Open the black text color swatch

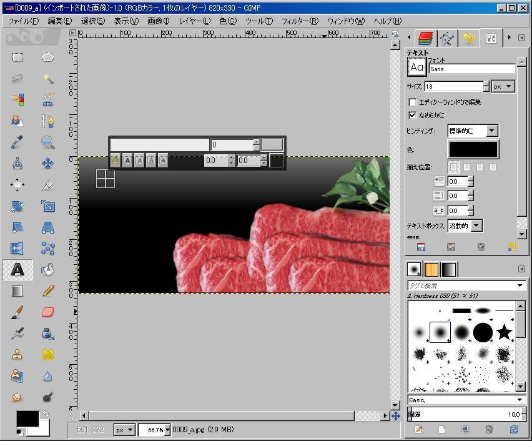click(x=473, y=149)
